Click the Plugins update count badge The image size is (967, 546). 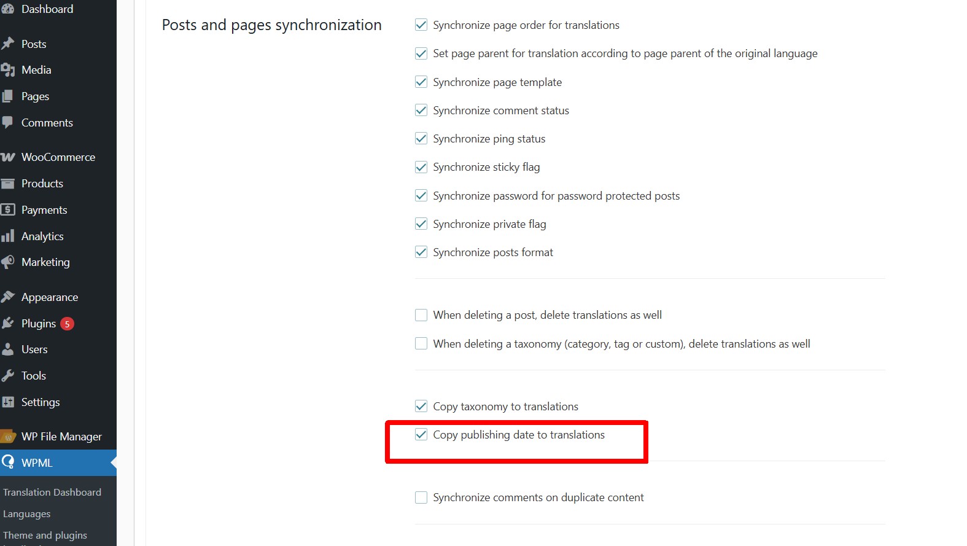(x=67, y=324)
